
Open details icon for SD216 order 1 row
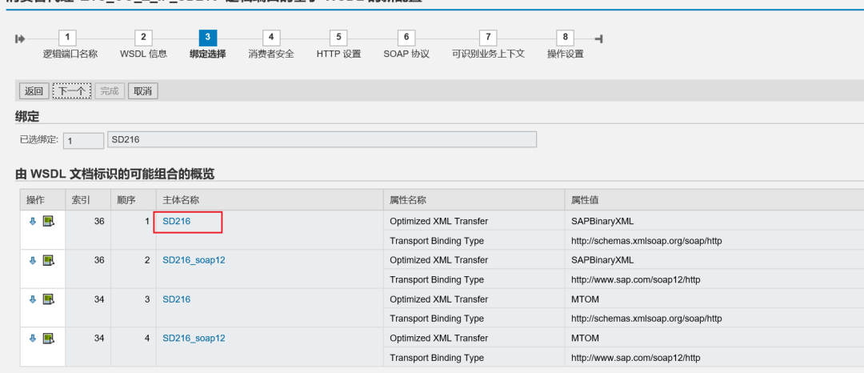[49, 222]
